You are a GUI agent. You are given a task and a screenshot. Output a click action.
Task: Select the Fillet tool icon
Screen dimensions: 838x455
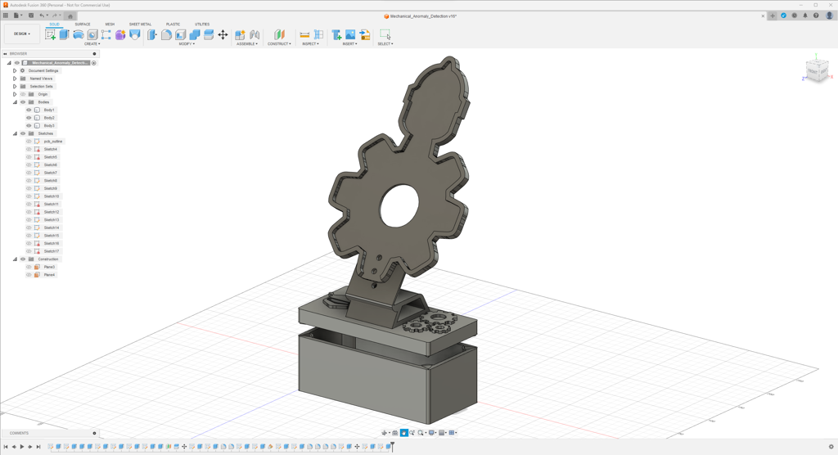click(166, 34)
